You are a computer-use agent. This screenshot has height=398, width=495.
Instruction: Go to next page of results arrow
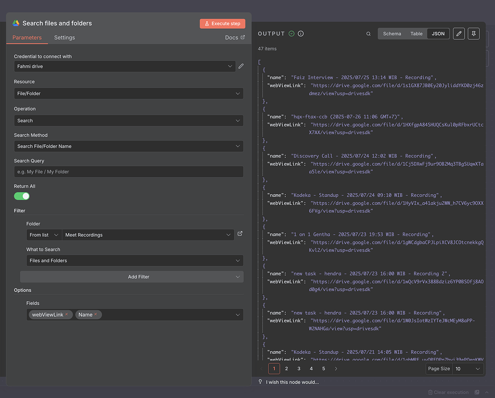(336, 368)
